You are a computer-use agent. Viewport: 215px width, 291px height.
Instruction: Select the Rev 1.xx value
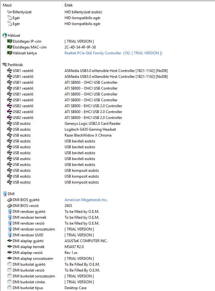coord(71,253)
